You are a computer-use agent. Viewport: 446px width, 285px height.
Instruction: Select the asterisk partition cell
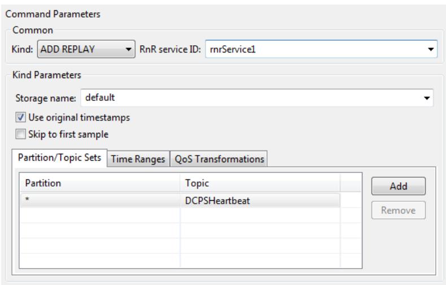pos(100,201)
